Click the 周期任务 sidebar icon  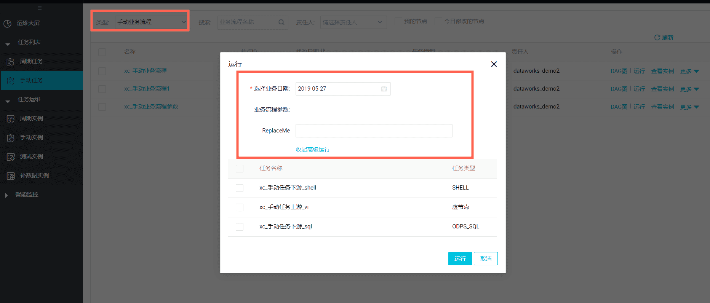coord(11,61)
